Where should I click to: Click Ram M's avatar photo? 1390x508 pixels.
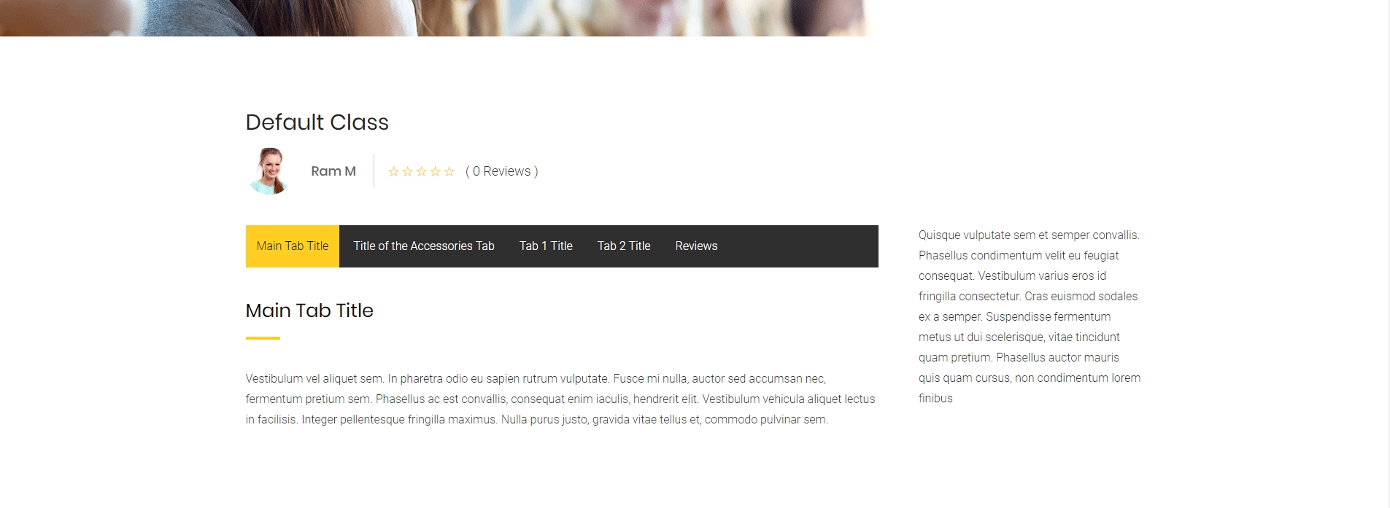[269, 171]
